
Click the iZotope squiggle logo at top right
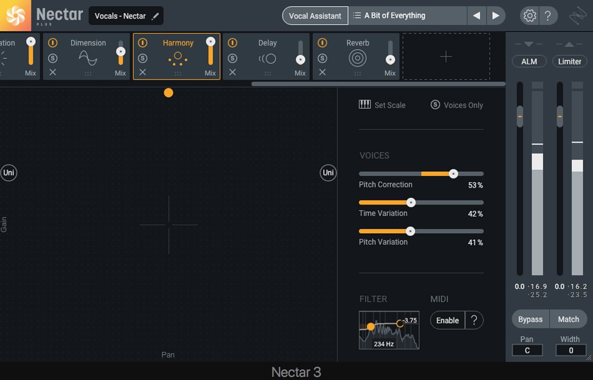pos(578,16)
